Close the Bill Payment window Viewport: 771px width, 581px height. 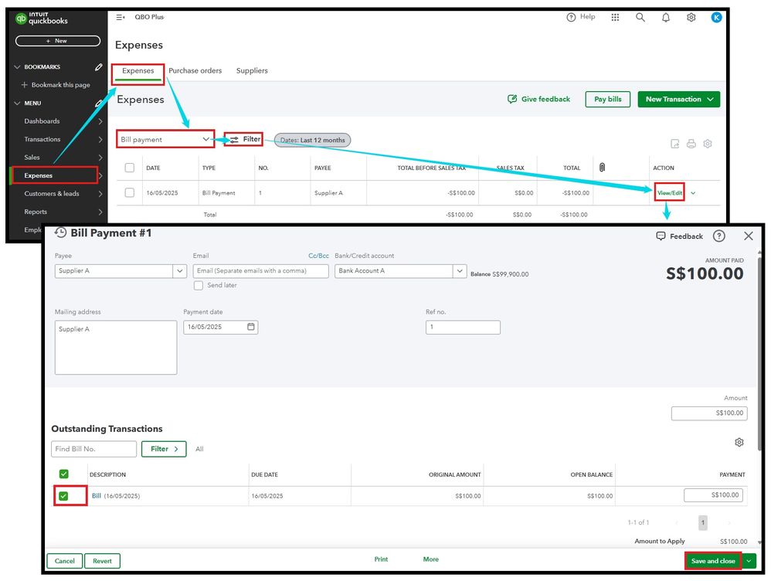coord(749,236)
